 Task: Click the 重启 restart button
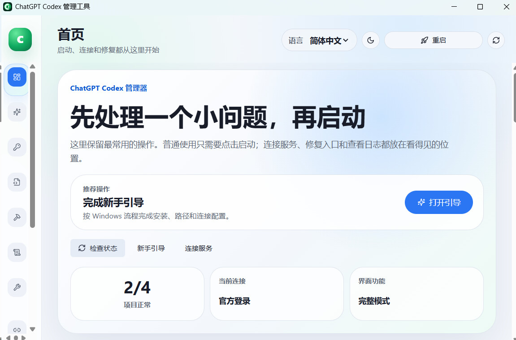(x=434, y=40)
